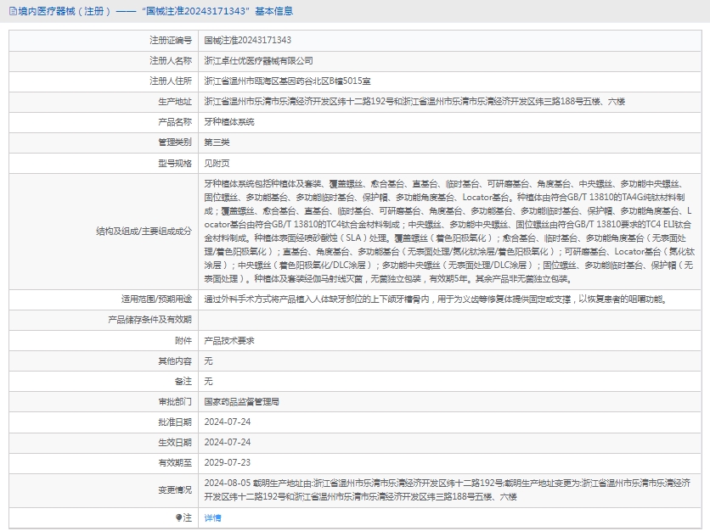Image resolution: width=710 pixels, height=531 pixels.
Task: Click the intended use 适用范围 description
Action: 435,299
